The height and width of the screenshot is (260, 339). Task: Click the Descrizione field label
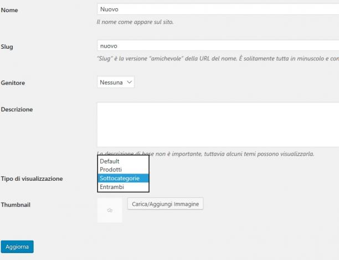[x=17, y=109]
